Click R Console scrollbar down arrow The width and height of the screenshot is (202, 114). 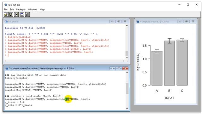click(x=127, y=58)
